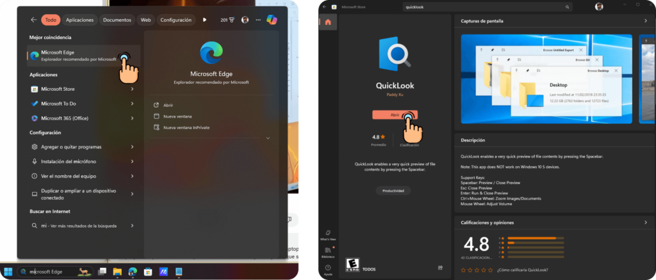Open Ayuda help icon in Store sidebar
Image resolution: width=656 pixels, height=280 pixels.
coord(328,268)
